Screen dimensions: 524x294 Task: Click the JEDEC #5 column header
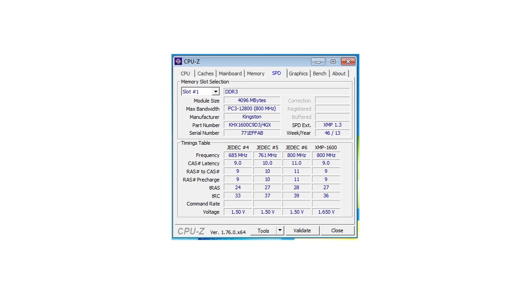267,147
